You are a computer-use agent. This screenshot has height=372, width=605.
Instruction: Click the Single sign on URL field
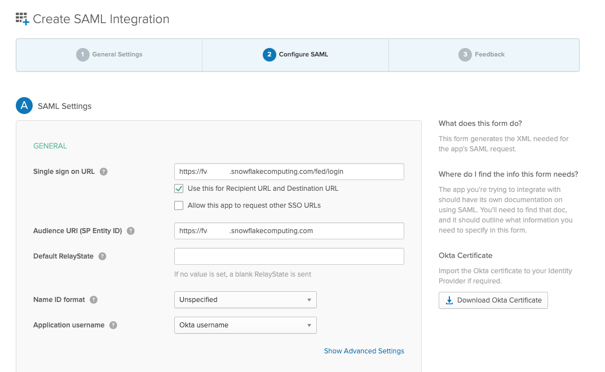click(x=289, y=172)
